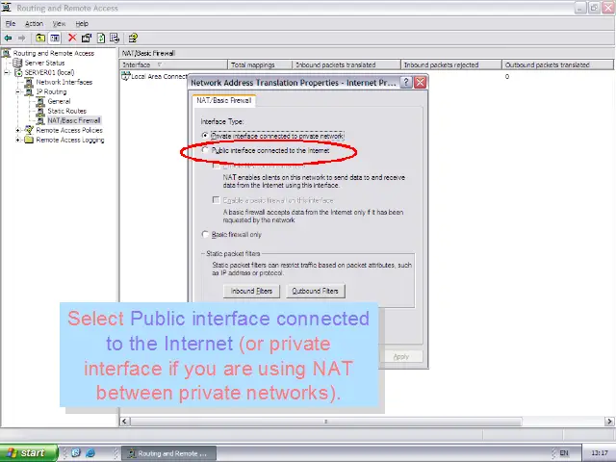Click the Internet Explorer quick launch icon
The height and width of the screenshot is (462, 616).
[90, 453]
